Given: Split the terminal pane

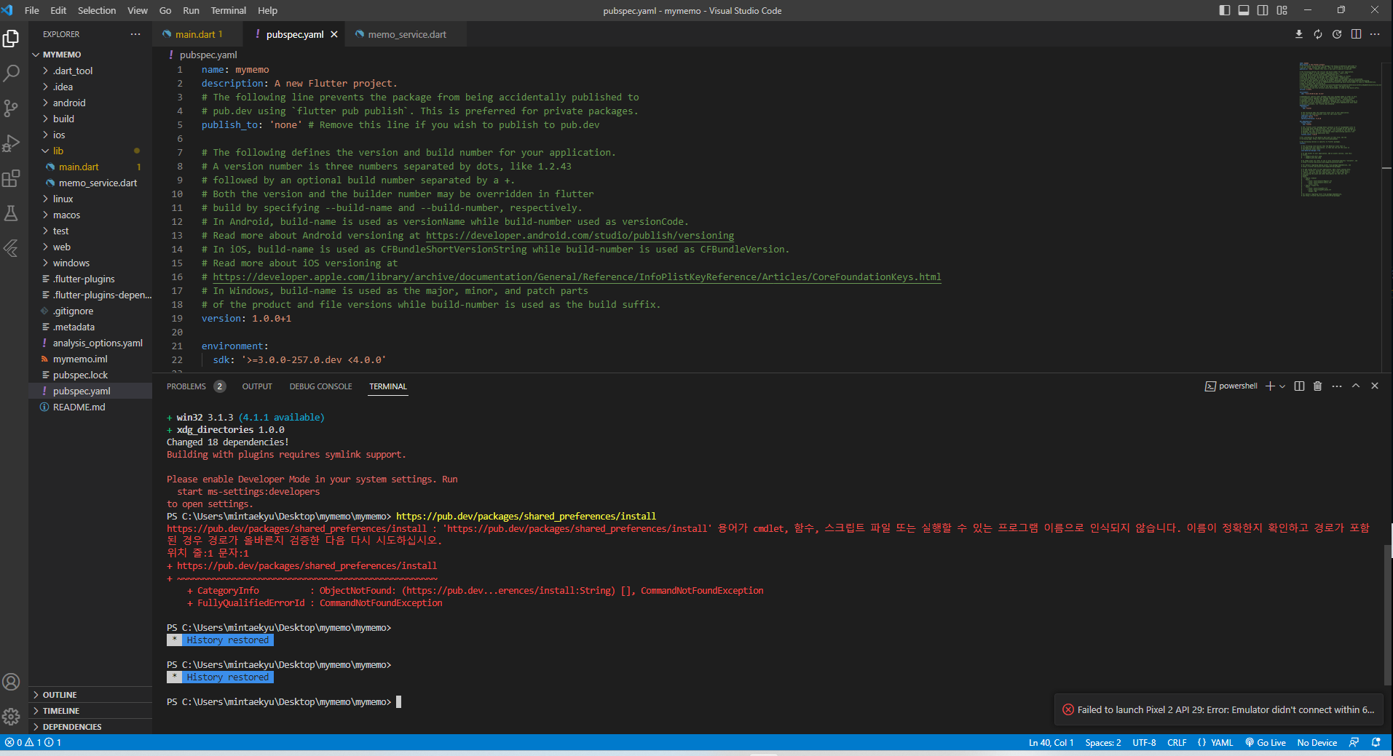Looking at the screenshot, I should pyautogui.click(x=1299, y=386).
